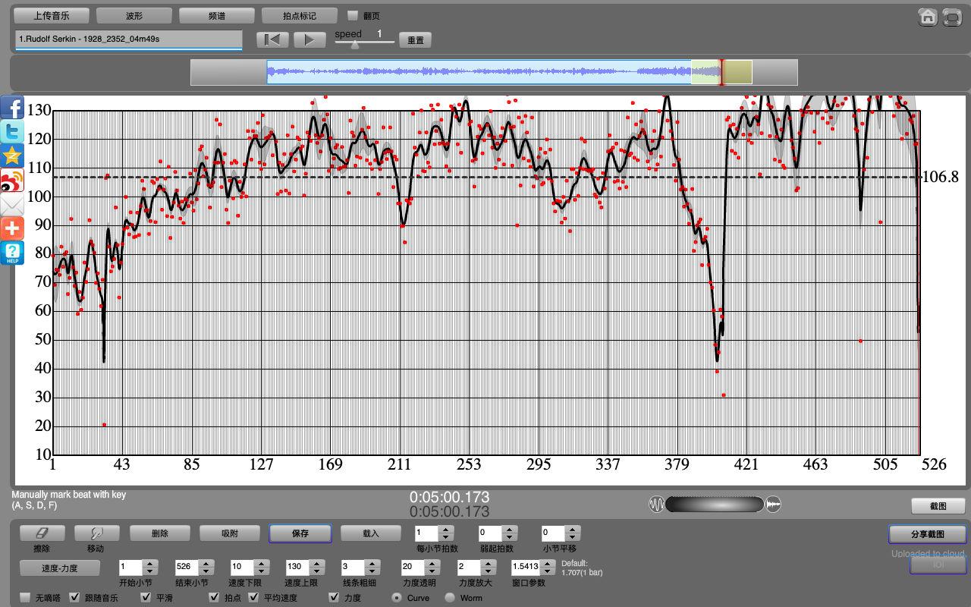
Task: Click the fullscreen icon button
Action: coord(952,17)
